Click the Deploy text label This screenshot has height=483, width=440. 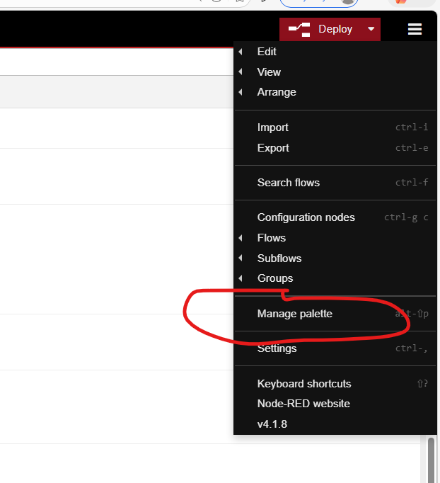click(x=335, y=29)
